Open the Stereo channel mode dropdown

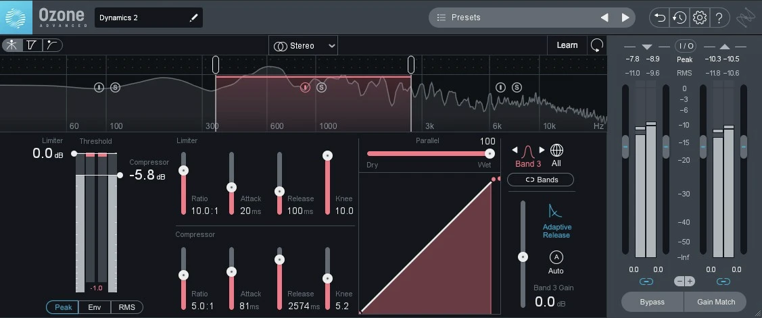tap(304, 46)
